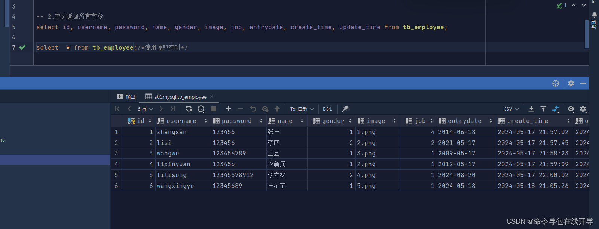599x229 pixels.
Task: Select the cell 'lixinyuan'
Action: [183, 164]
